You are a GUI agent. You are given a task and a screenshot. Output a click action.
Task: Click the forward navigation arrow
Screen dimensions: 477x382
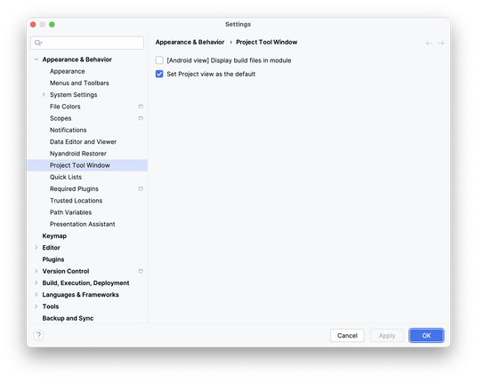point(441,44)
